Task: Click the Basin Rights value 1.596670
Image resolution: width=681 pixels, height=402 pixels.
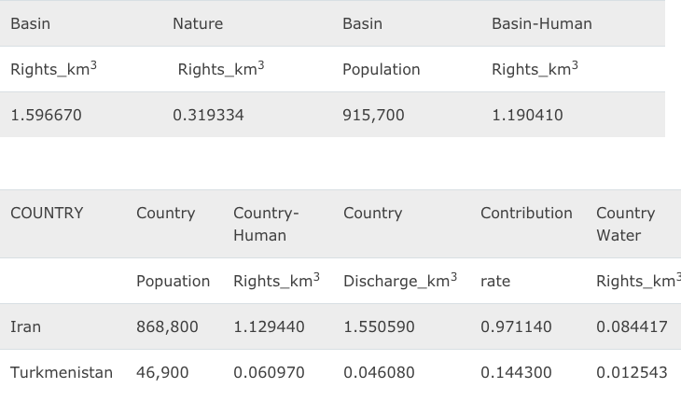Action: tap(46, 116)
